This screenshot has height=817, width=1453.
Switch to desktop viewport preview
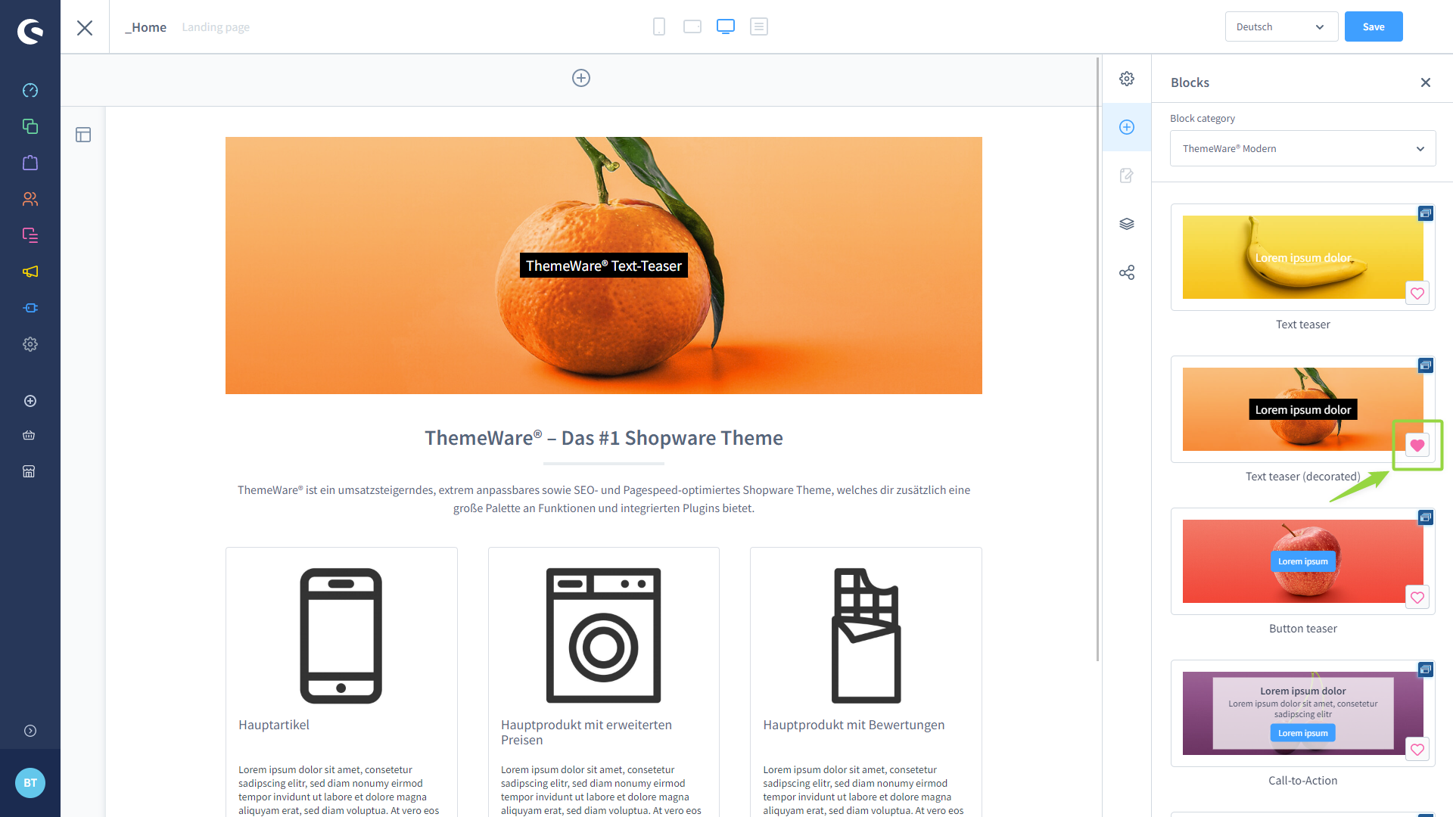click(x=726, y=26)
